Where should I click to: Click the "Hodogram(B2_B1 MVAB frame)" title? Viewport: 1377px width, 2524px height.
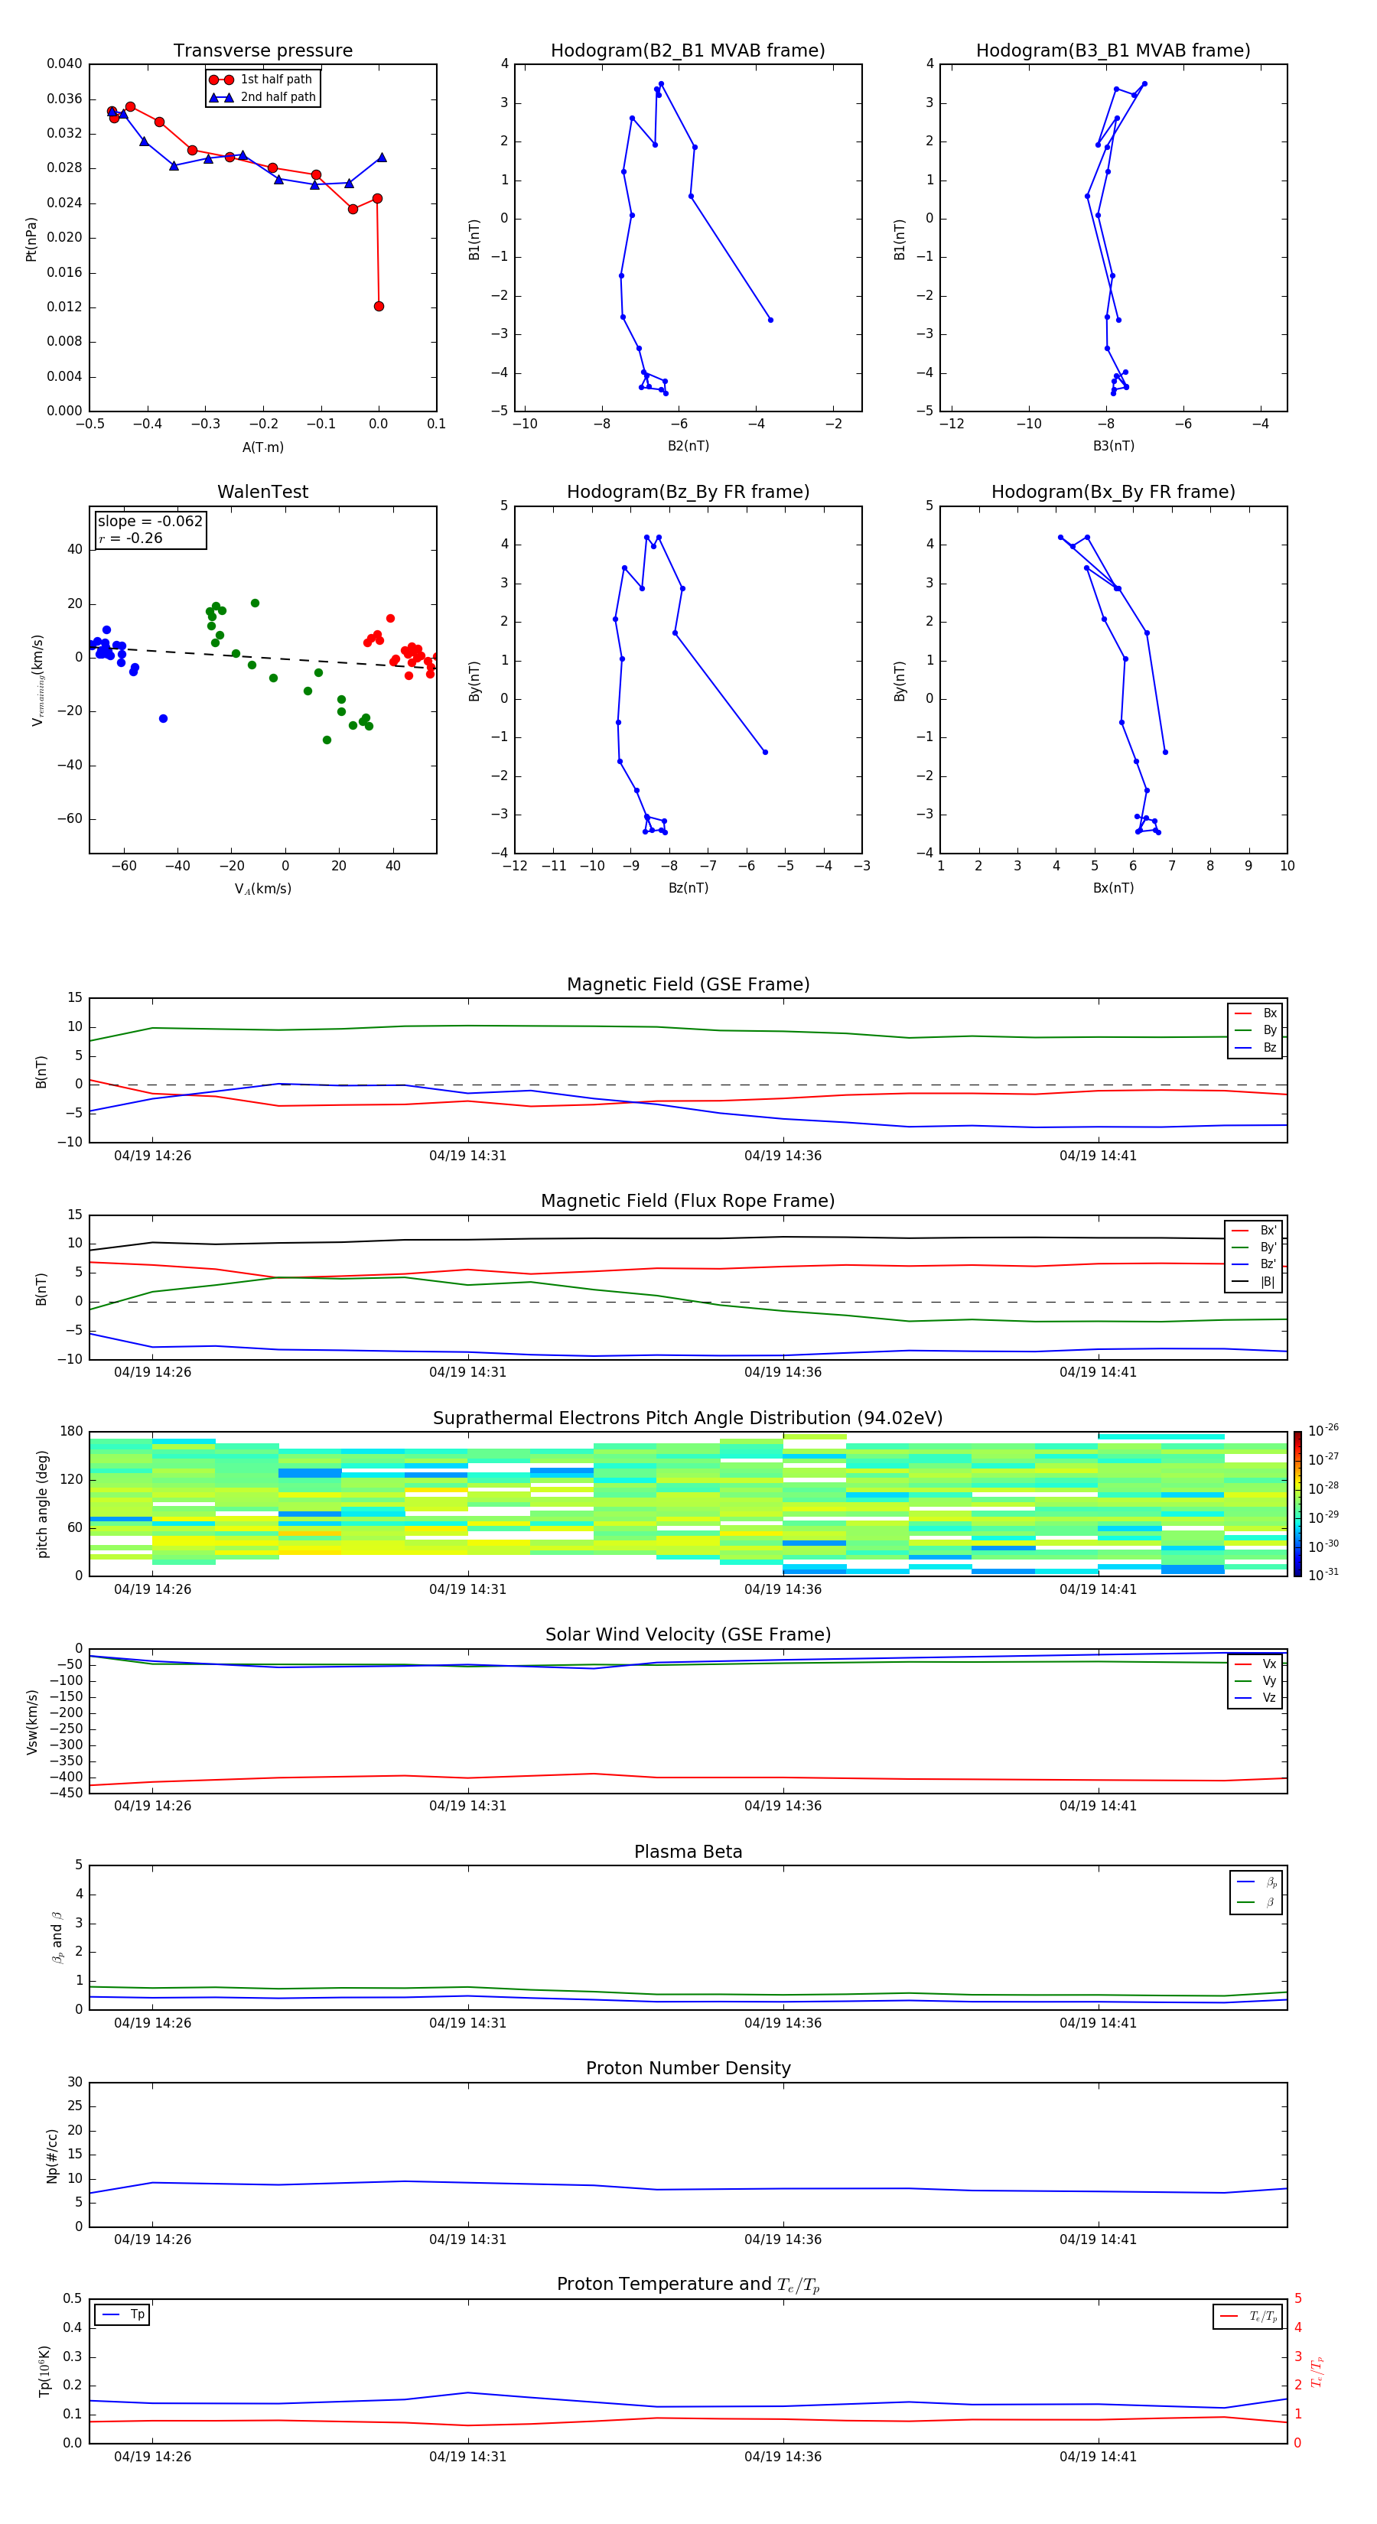click(x=688, y=51)
